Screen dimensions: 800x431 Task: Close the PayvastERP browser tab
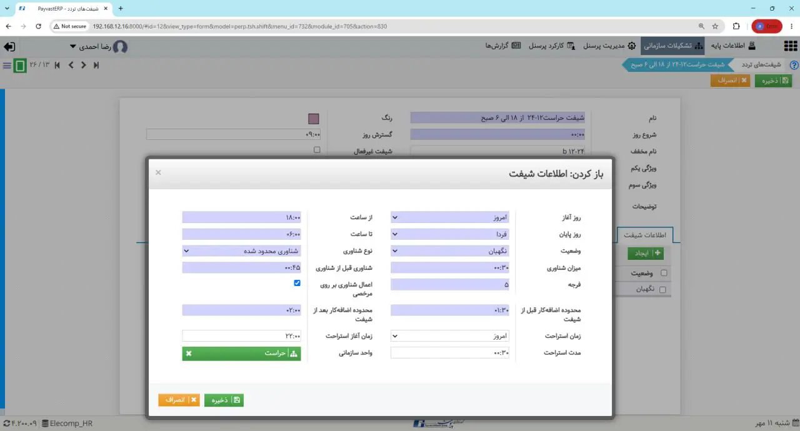point(106,8)
